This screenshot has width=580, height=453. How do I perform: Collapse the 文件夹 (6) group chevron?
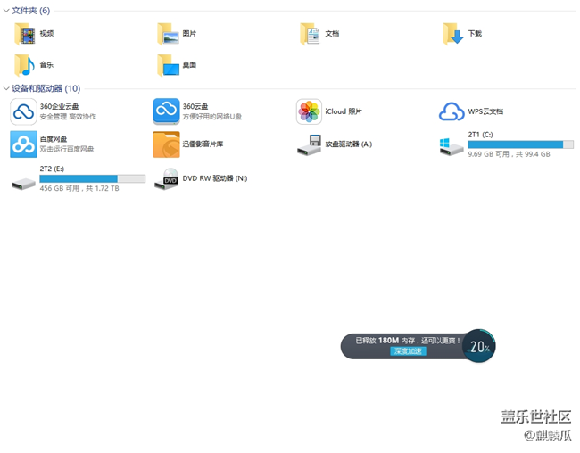pyautogui.click(x=6, y=11)
